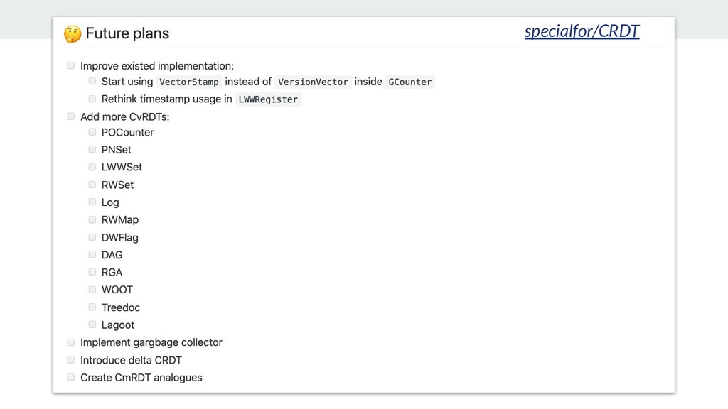Tick the PNSet checkbox
The width and height of the screenshot is (728, 409).
pos(92,149)
